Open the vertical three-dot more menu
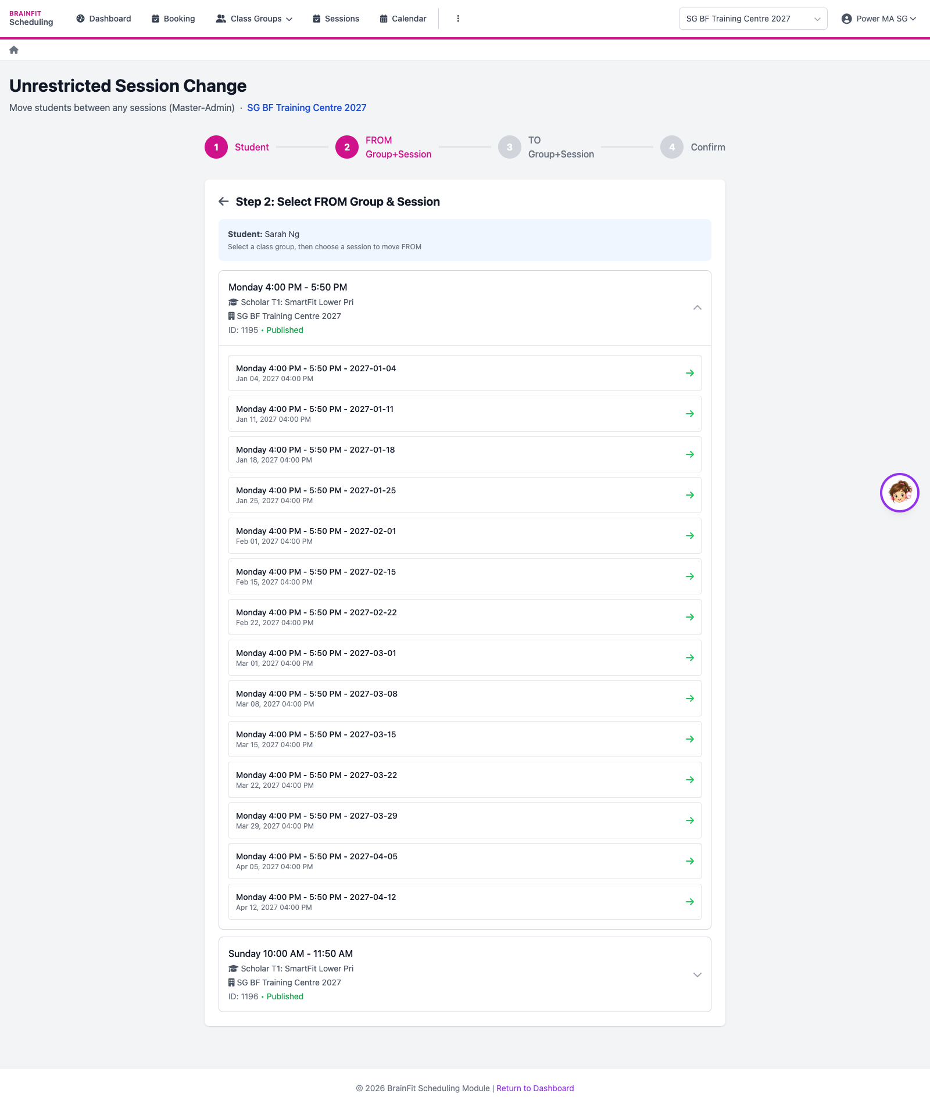The image size is (930, 1108). pyautogui.click(x=458, y=19)
